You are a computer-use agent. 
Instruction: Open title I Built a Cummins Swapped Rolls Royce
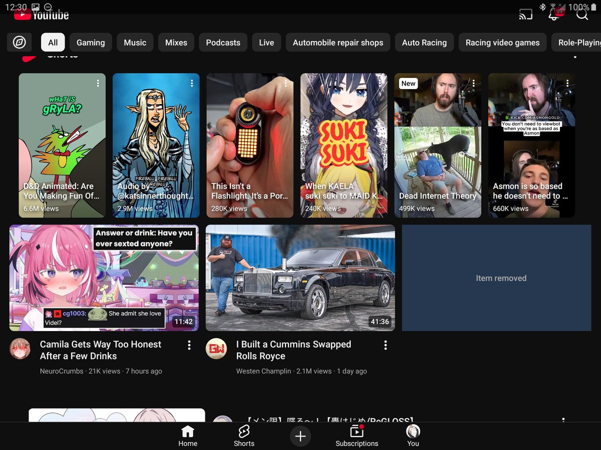(294, 350)
